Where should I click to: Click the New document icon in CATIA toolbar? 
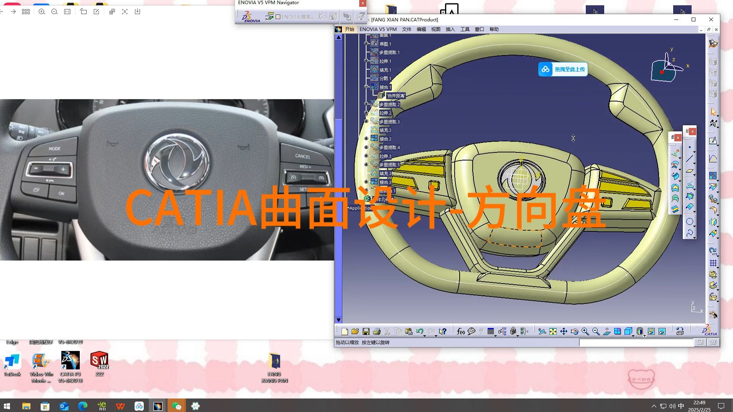tap(344, 332)
